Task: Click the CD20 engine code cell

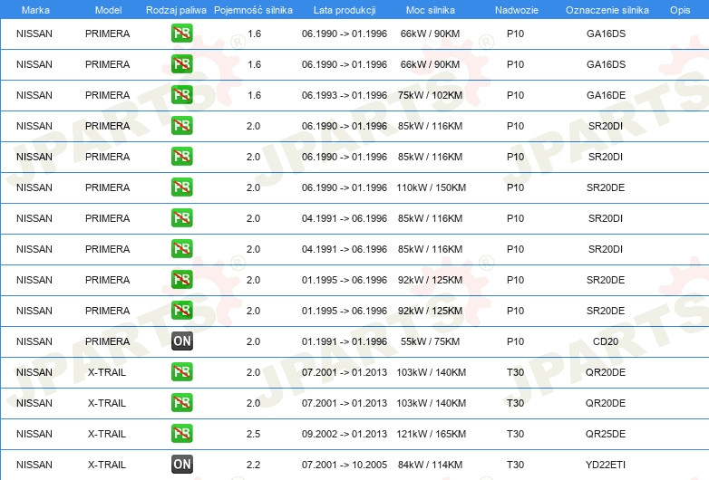Action: (606, 341)
